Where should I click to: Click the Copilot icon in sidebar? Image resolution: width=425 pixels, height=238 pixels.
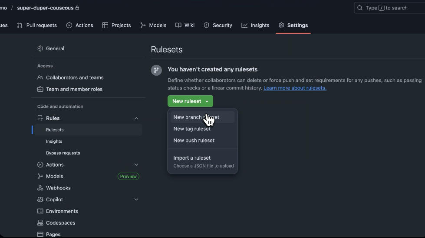(x=40, y=199)
